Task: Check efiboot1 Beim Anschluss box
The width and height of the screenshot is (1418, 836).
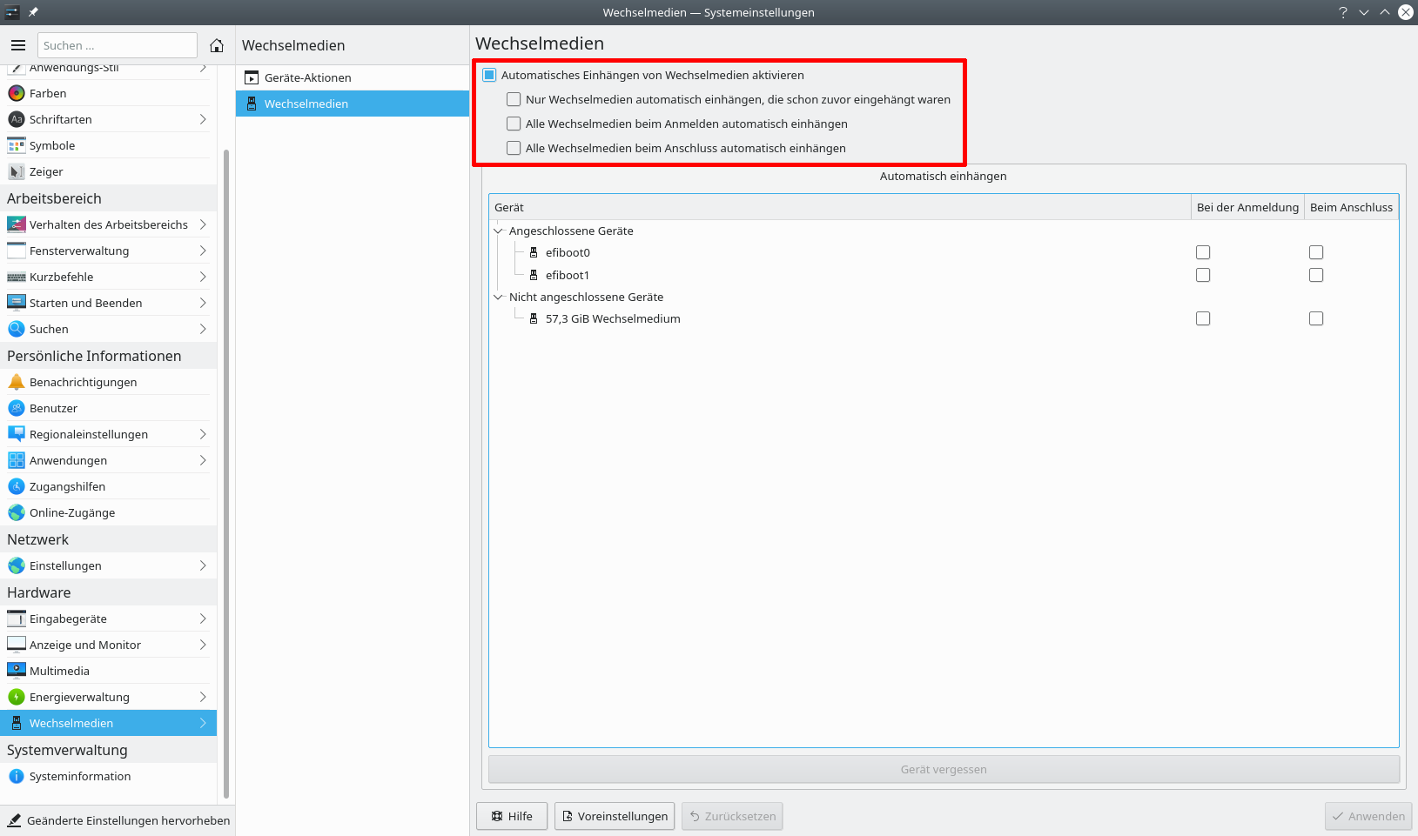Action: click(1316, 275)
